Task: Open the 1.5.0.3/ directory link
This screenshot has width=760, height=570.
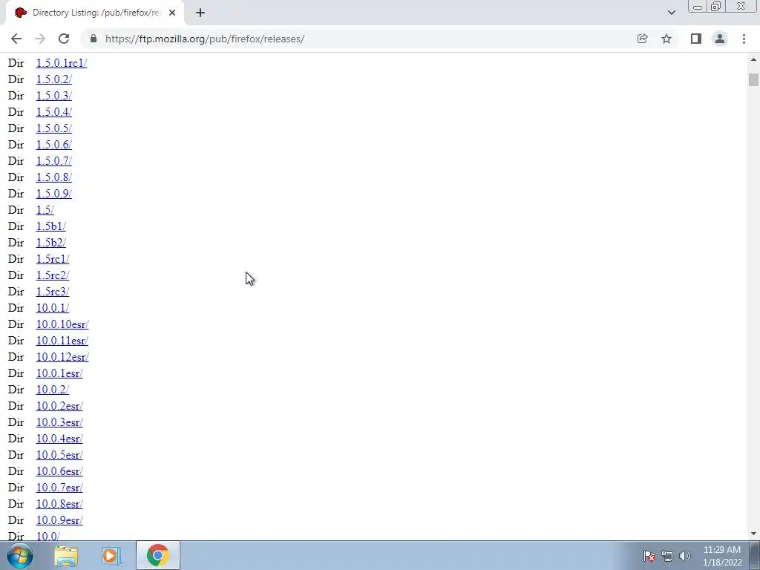Action: tap(53, 96)
